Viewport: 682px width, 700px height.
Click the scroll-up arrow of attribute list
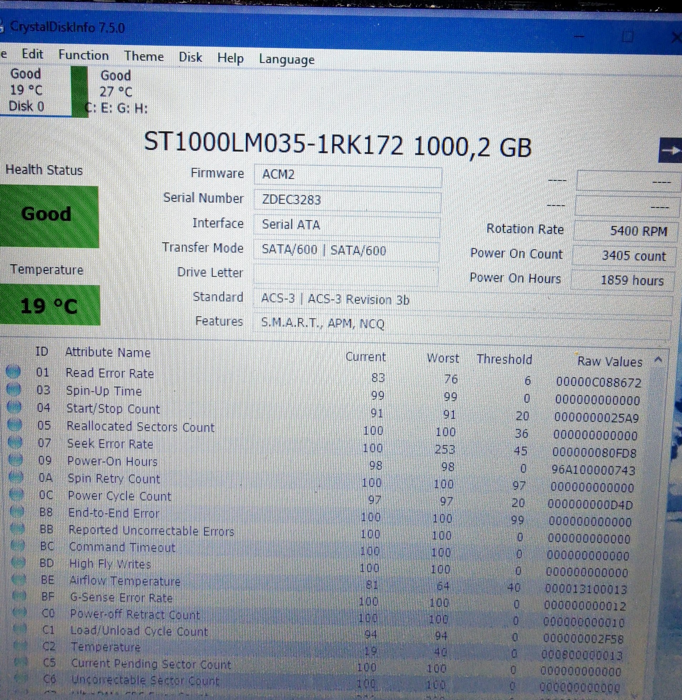tap(658, 360)
